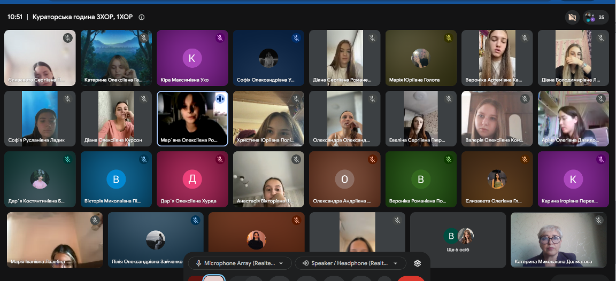Click muted mic icon on Карина Ігорівна tile
This screenshot has height=281, width=616.
coord(601,159)
